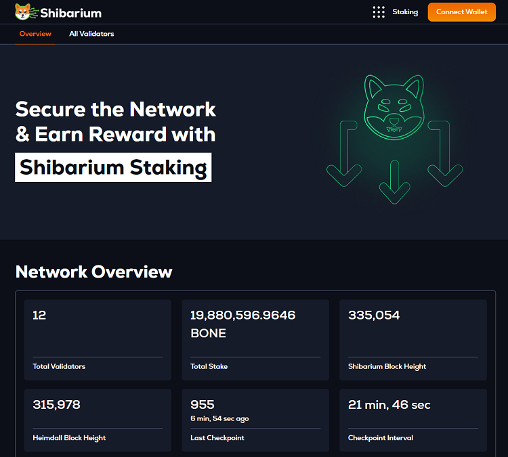Click the Last Checkpoint label
This screenshot has width=508, height=457.
tap(217, 437)
